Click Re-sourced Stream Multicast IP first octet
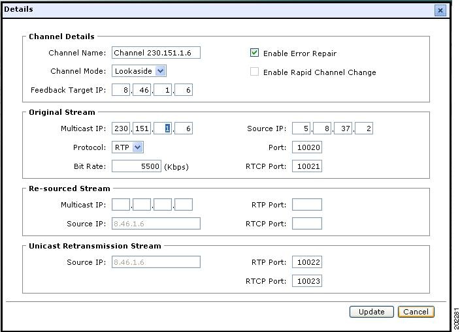This screenshot has height=332, width=460. pyautogui.click(x=121, y=205)
